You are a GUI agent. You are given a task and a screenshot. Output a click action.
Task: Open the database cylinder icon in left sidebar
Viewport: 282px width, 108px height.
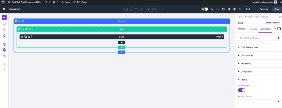4,30
